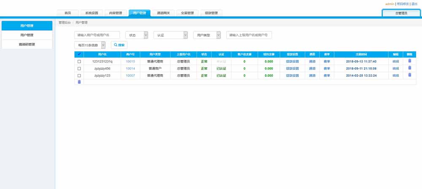Open the 用户类型 user type dropdown
The height and width of the screenshot is (189, 422).
207,35
